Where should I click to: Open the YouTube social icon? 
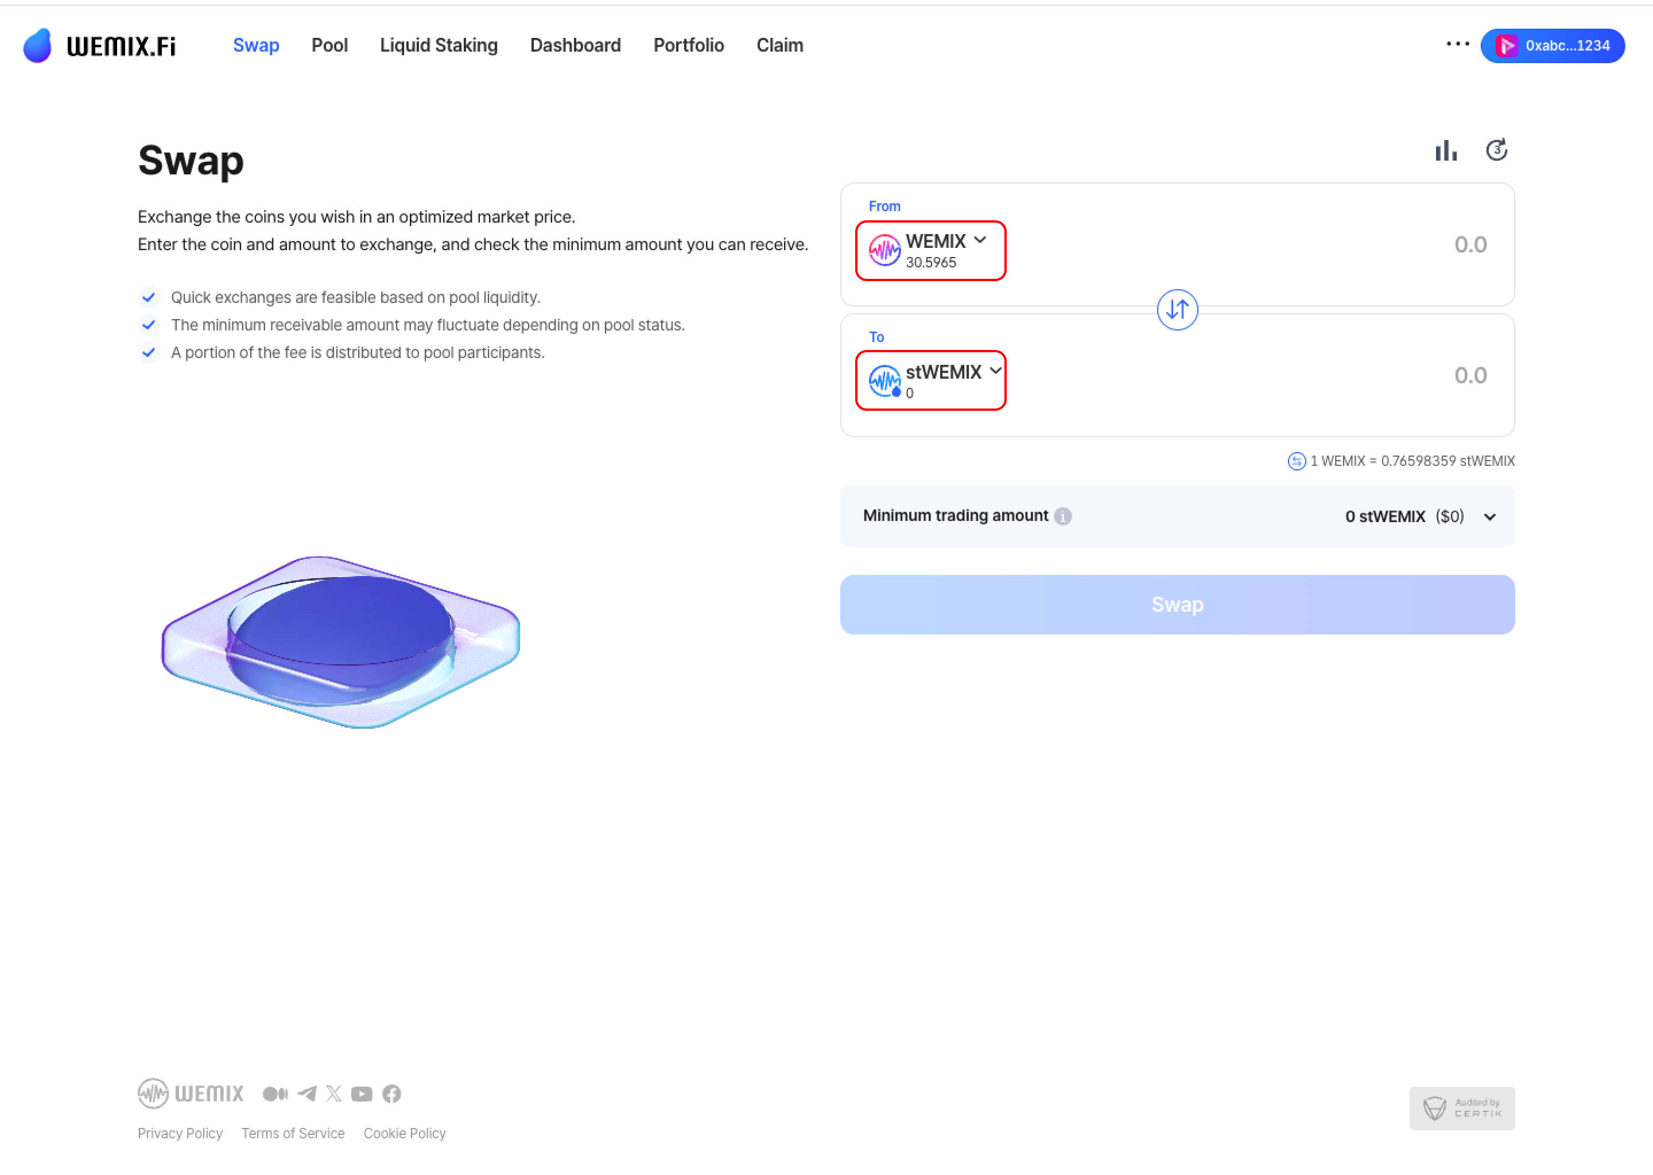tap(362, 1093)
